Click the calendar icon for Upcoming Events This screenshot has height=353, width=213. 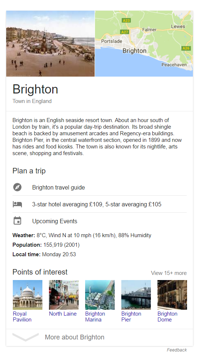tap(17, 221)
